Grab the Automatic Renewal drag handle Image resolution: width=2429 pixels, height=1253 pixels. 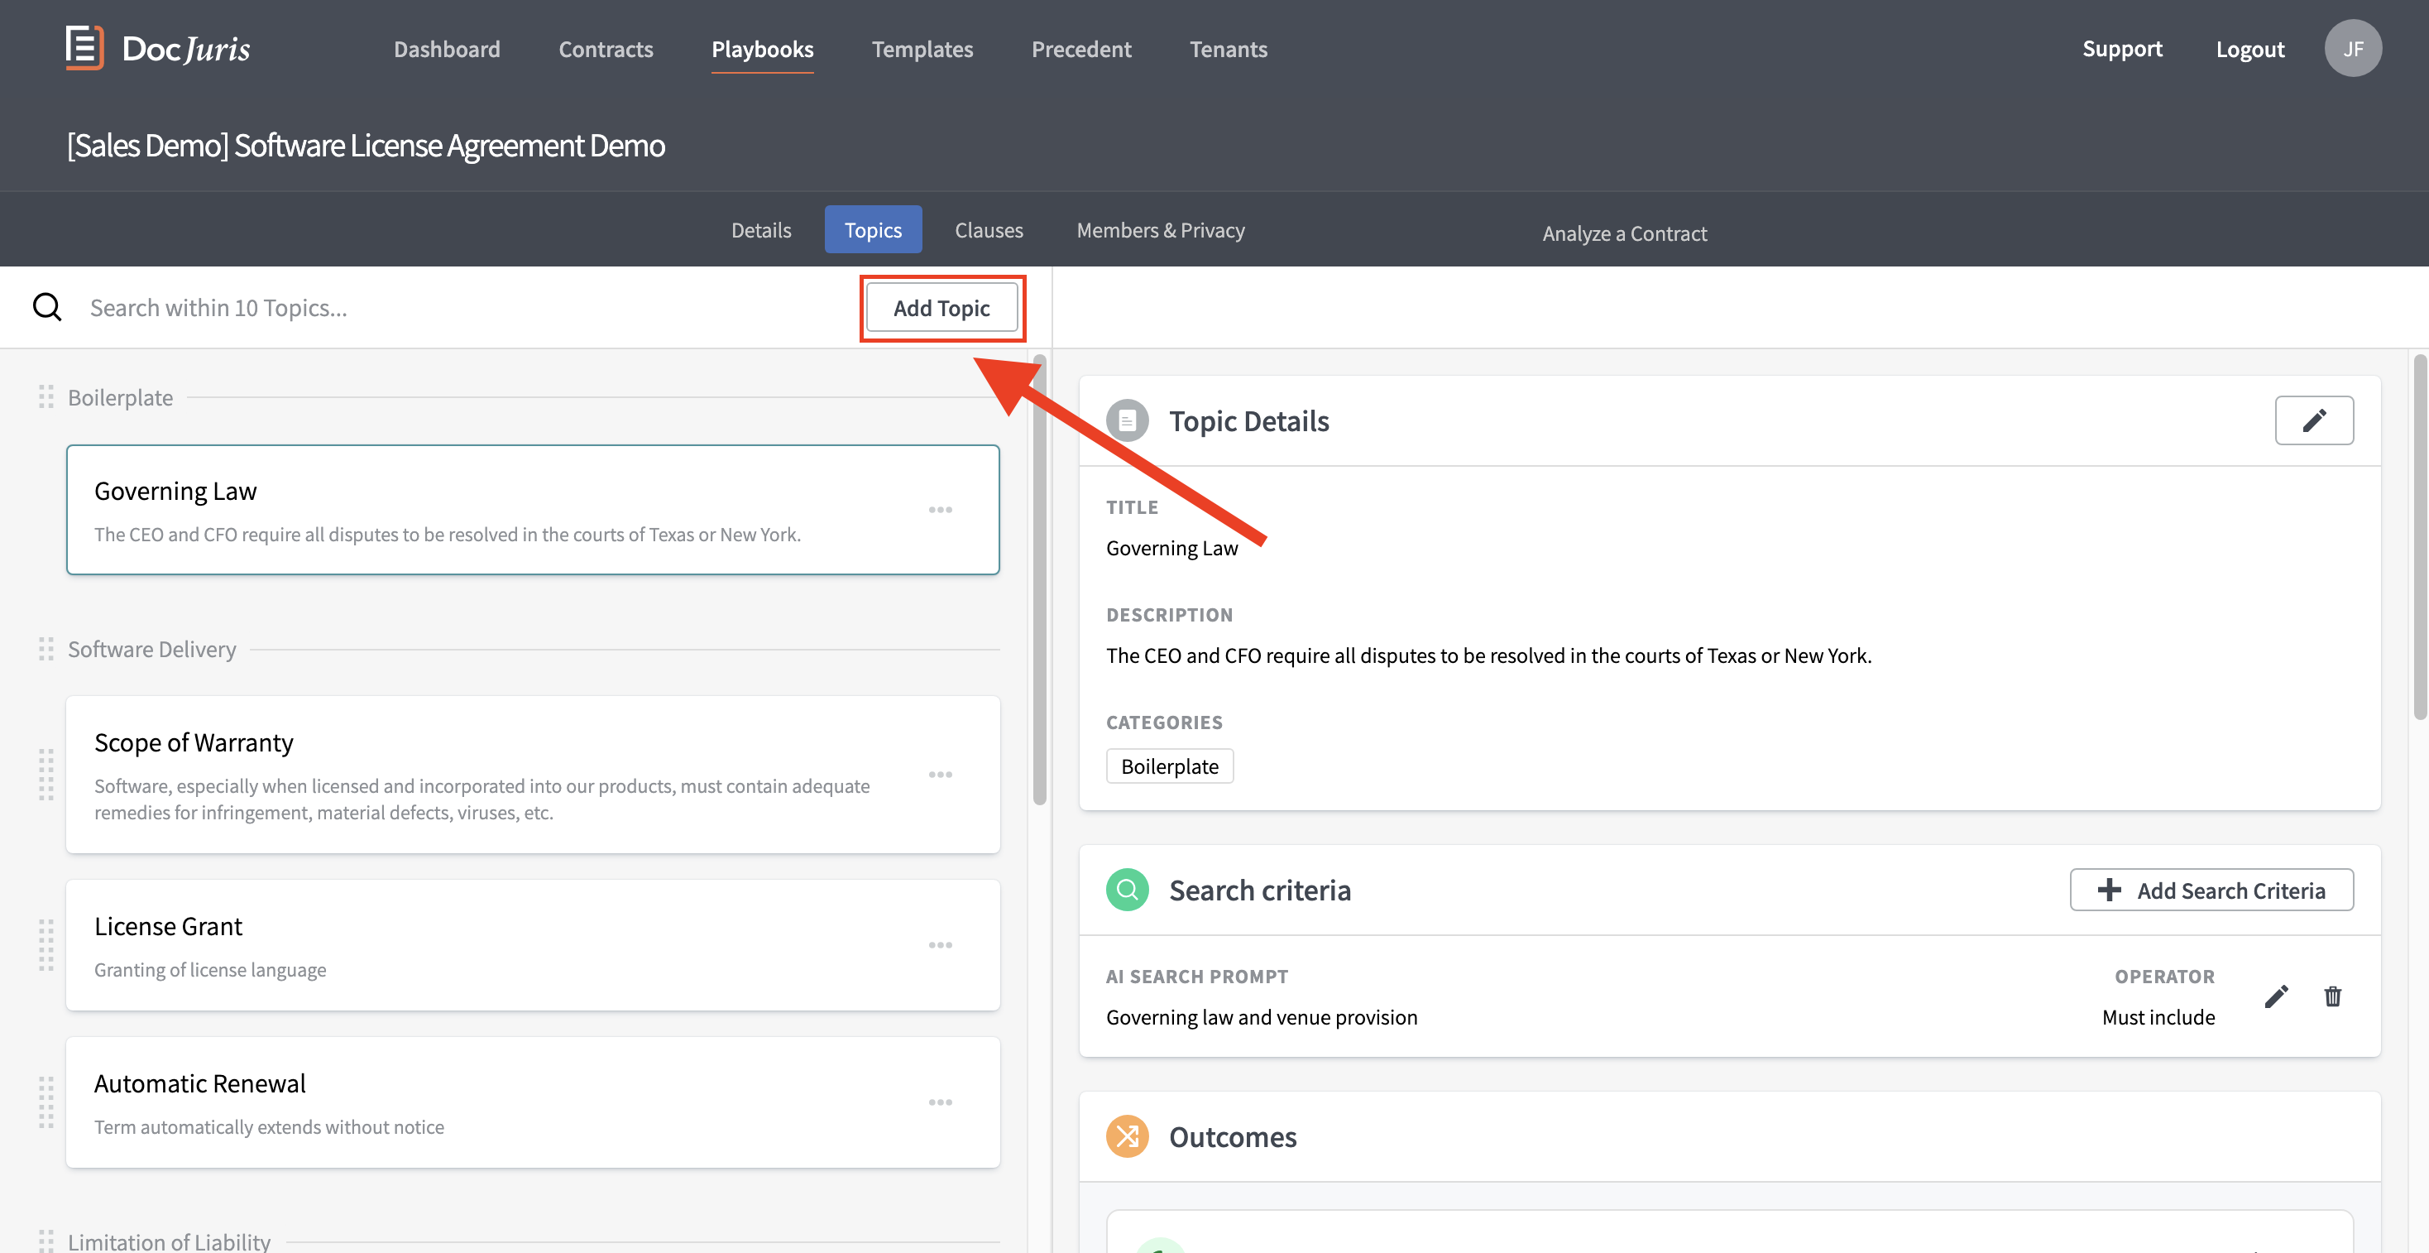pos(46,1102)
